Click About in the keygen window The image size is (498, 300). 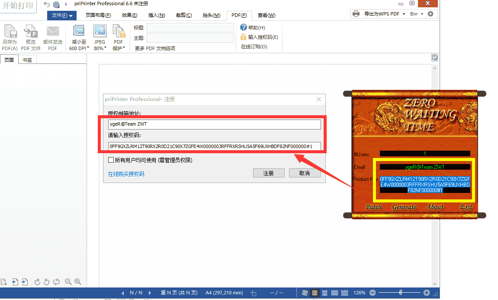[435, 207]
